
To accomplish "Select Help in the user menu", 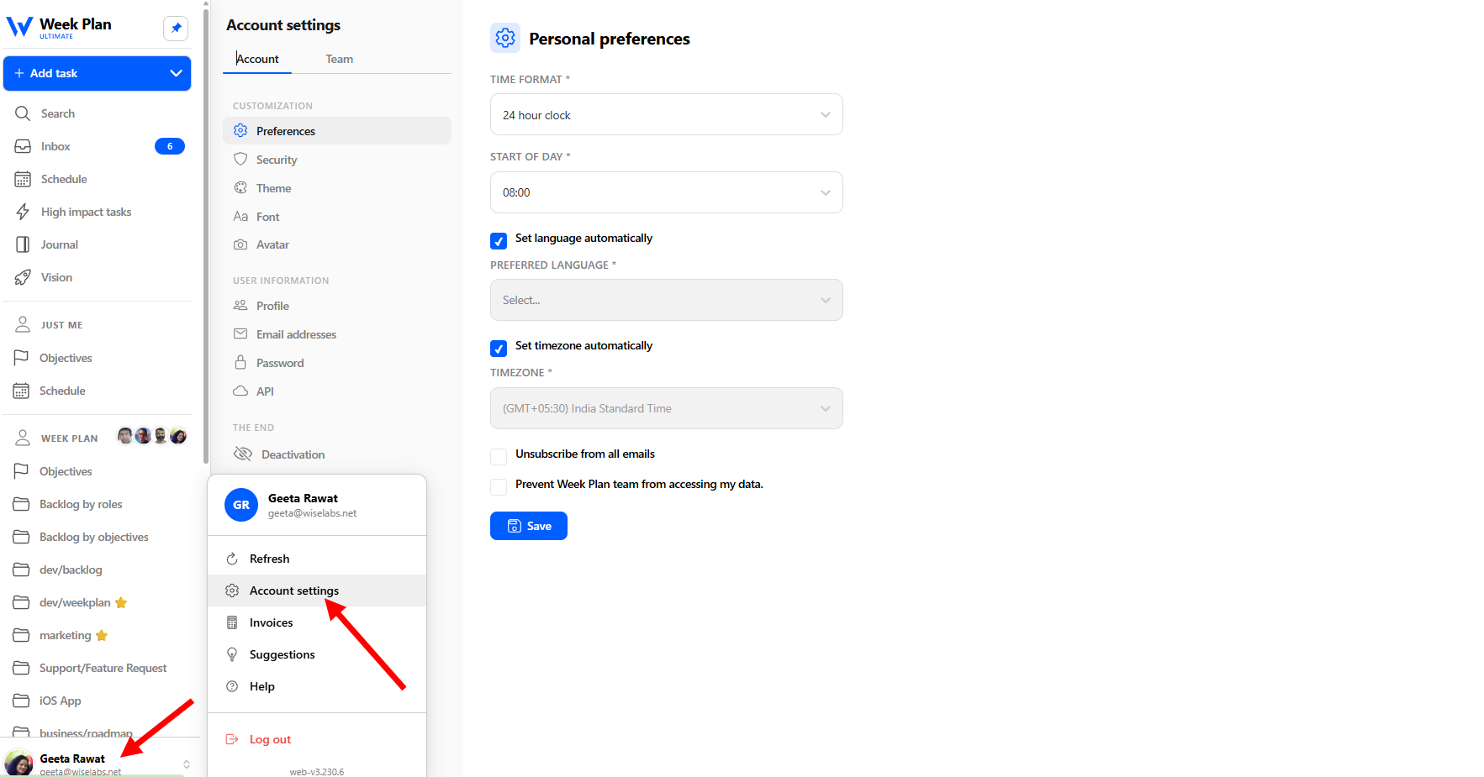I will click(x=317, y=686).
